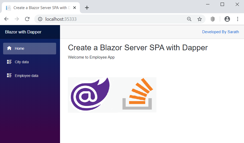Maximize the Chrome window
Image resolution: width=244 pixels, height=143 pixels.
coord(222,4)
